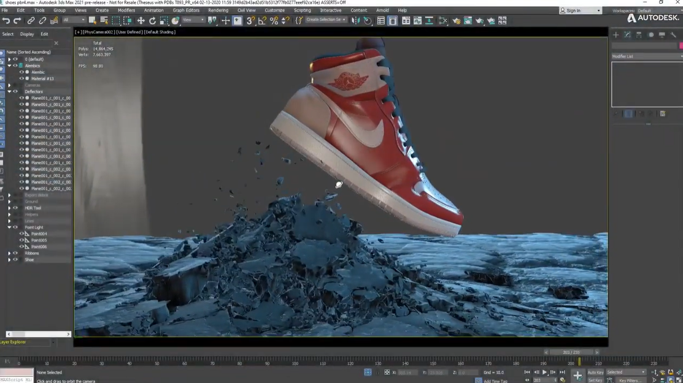Viewport: 683px width, 383px height.
Task: Toggle visibility of Material #13 object
Action: (x=21, y=78)
